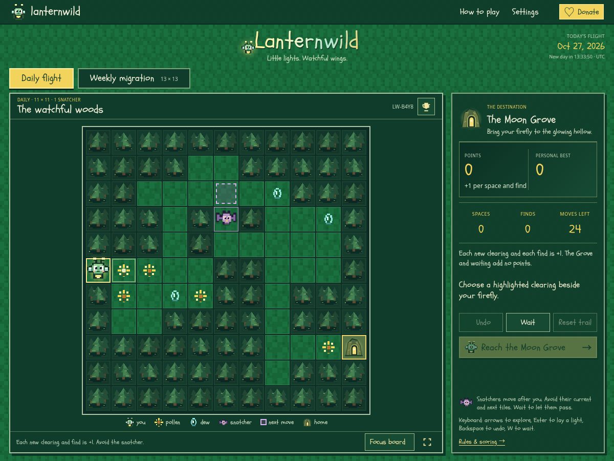Click the heart icon on the Donate button
This screenshot has height=461, width=614.
point(569,12)
